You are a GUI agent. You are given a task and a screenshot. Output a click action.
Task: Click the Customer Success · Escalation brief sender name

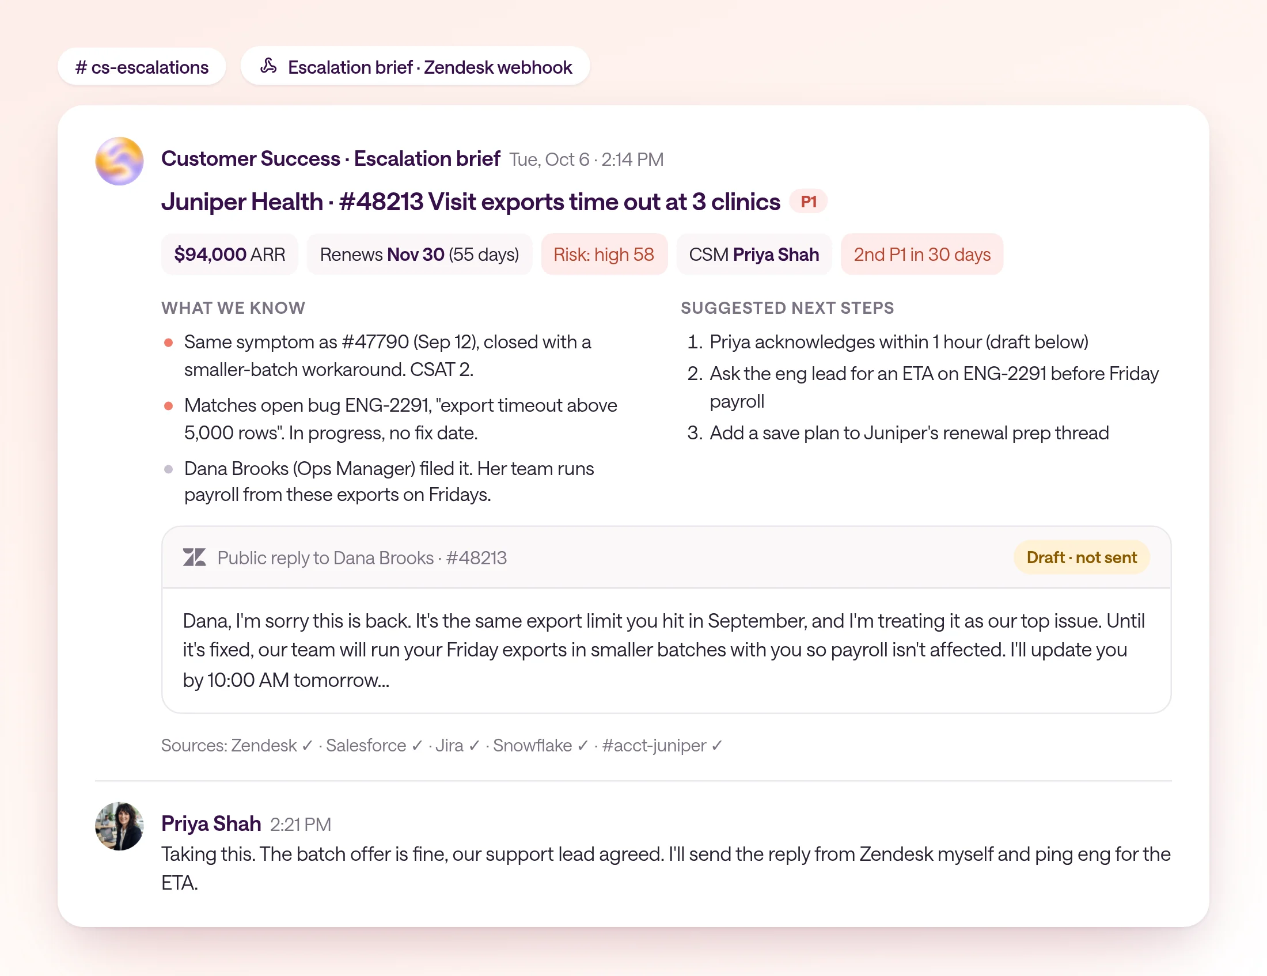(x=331, y=159)
